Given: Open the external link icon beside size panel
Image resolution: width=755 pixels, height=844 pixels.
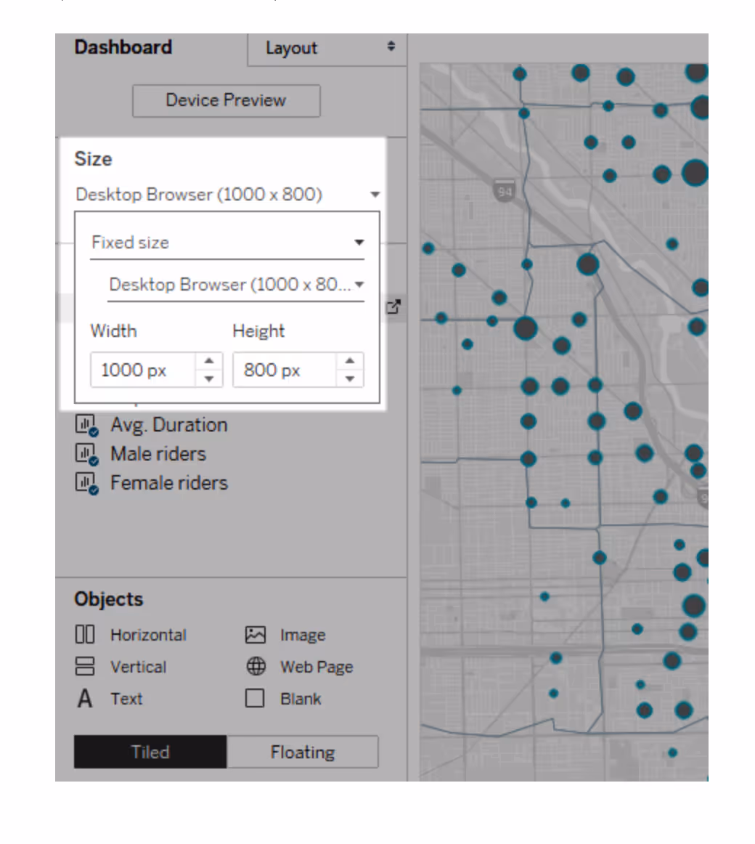Looking at the screenshot, I should click(393, 307).
